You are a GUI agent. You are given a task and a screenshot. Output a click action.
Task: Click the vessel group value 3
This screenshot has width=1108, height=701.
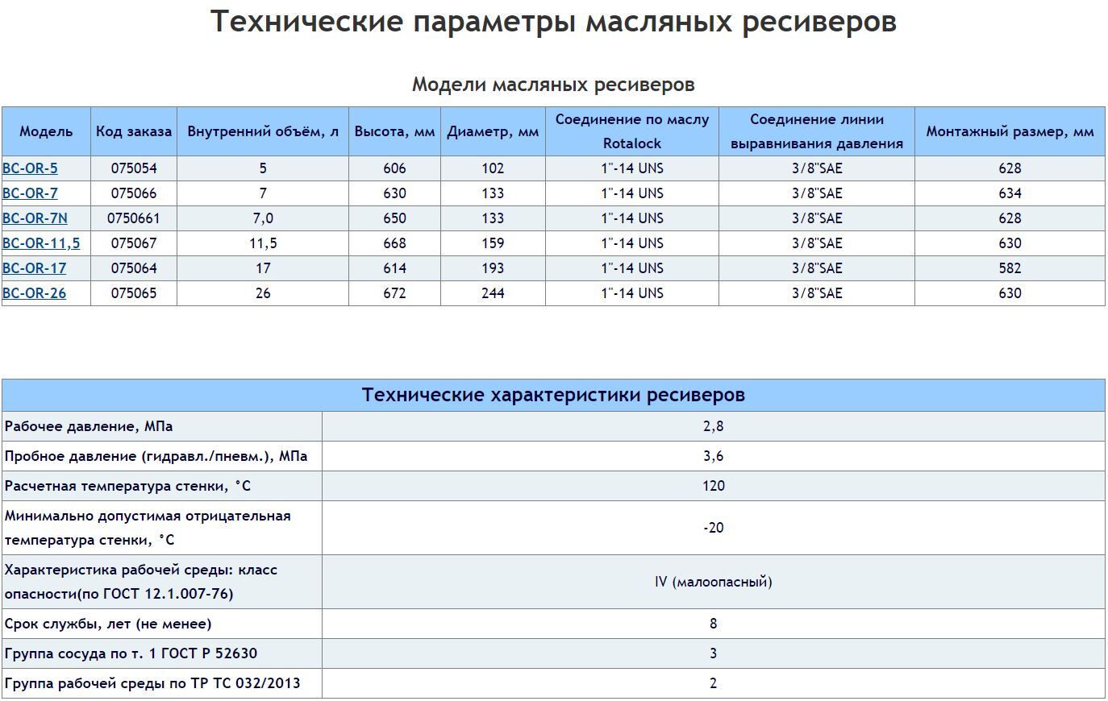[x=714, y=653]
